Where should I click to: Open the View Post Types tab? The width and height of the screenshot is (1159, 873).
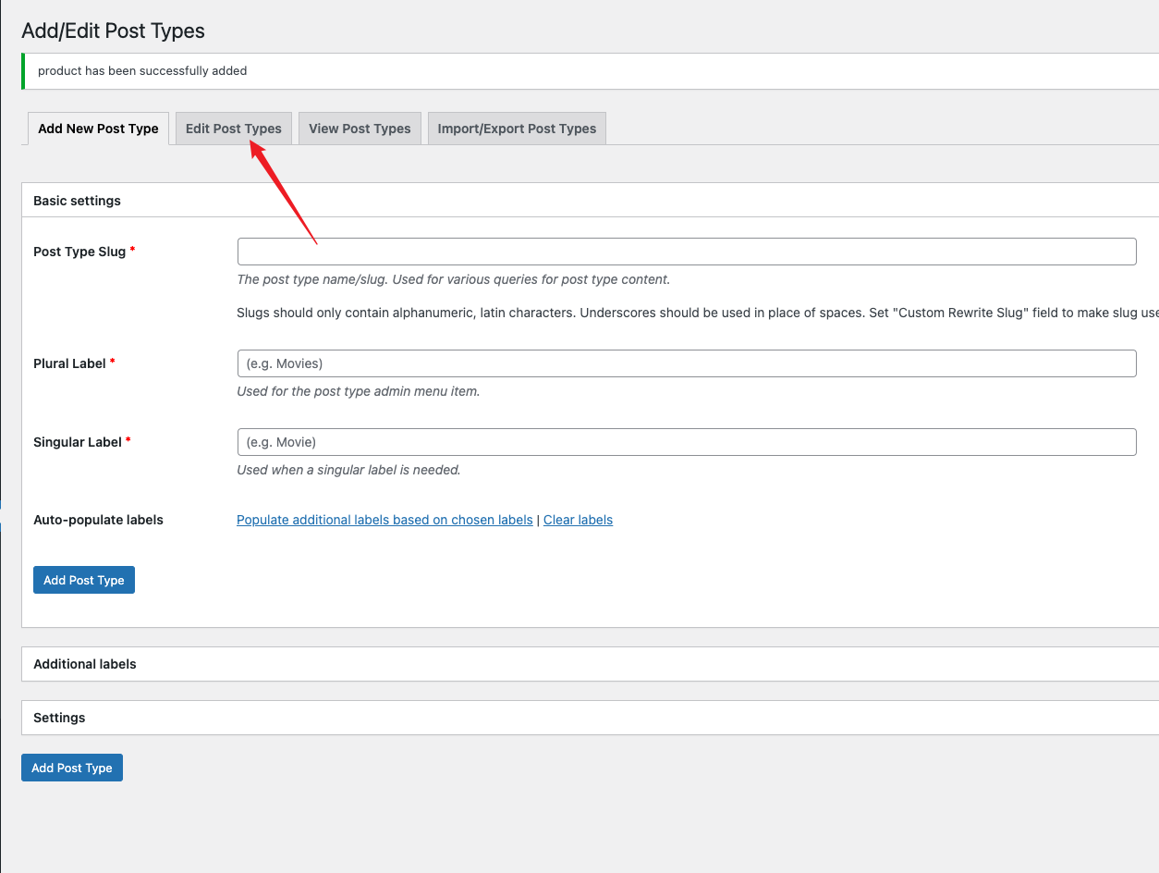pyautogui.click(x=360, y=129)
